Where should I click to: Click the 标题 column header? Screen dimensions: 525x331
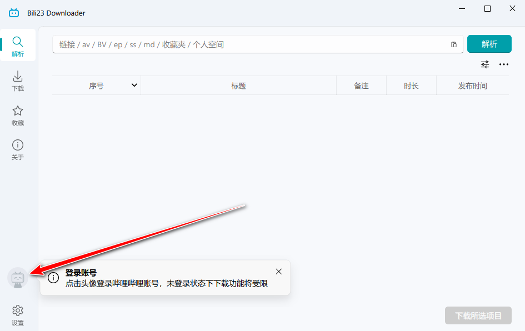[238, 86]
